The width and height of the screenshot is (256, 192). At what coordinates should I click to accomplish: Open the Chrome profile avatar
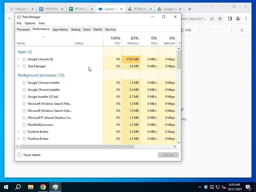tap(238, 18)
